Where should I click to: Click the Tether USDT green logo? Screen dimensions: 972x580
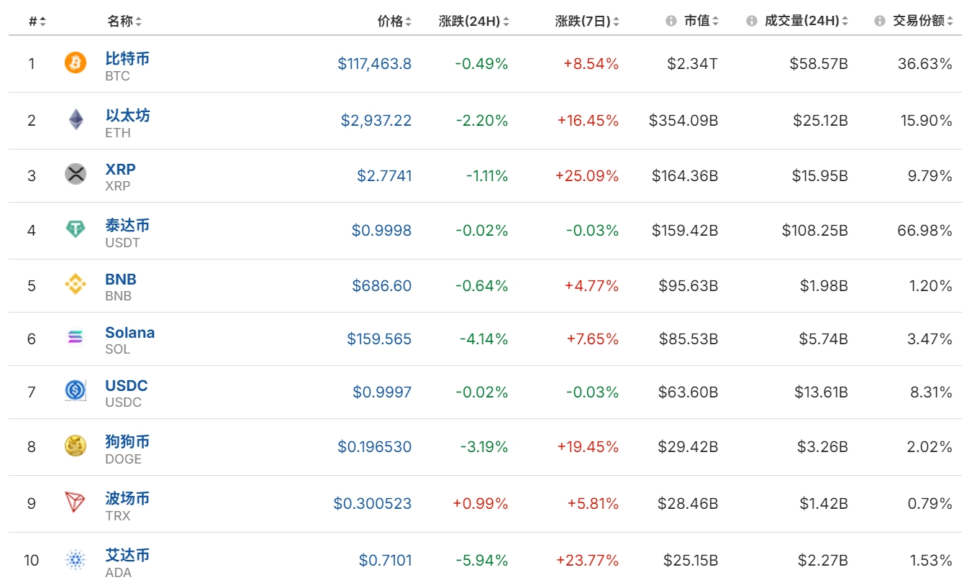click(x=76, y=229)
